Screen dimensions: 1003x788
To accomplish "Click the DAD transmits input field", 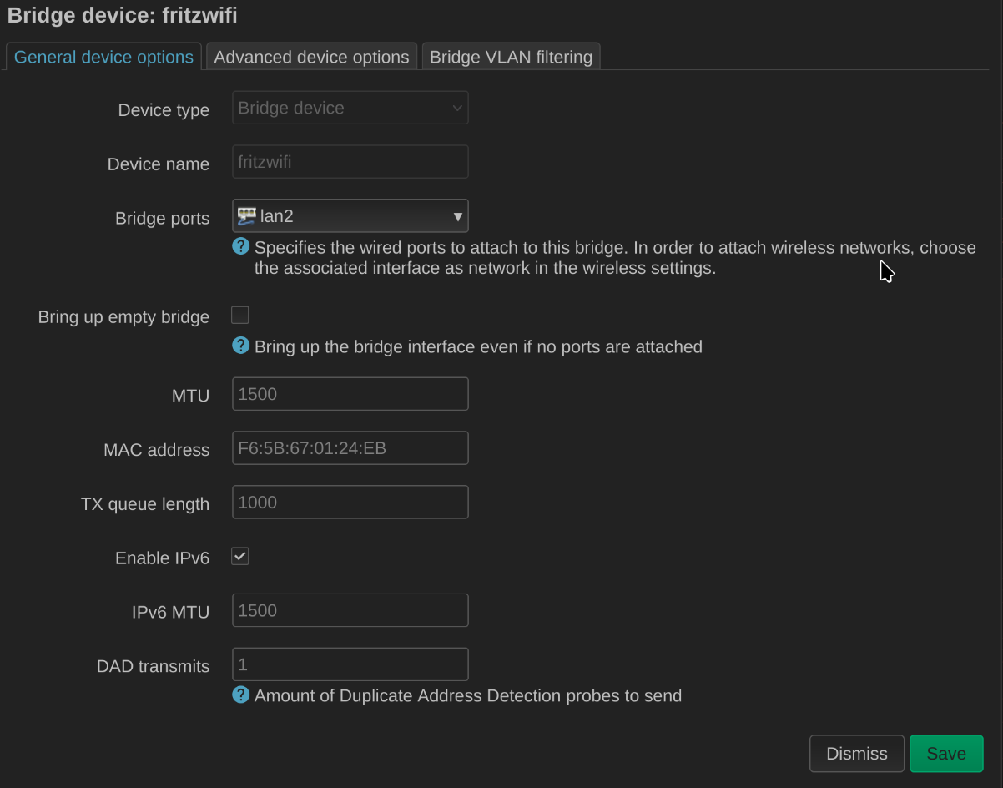I will pyautogui.click(x=350, y=664).
